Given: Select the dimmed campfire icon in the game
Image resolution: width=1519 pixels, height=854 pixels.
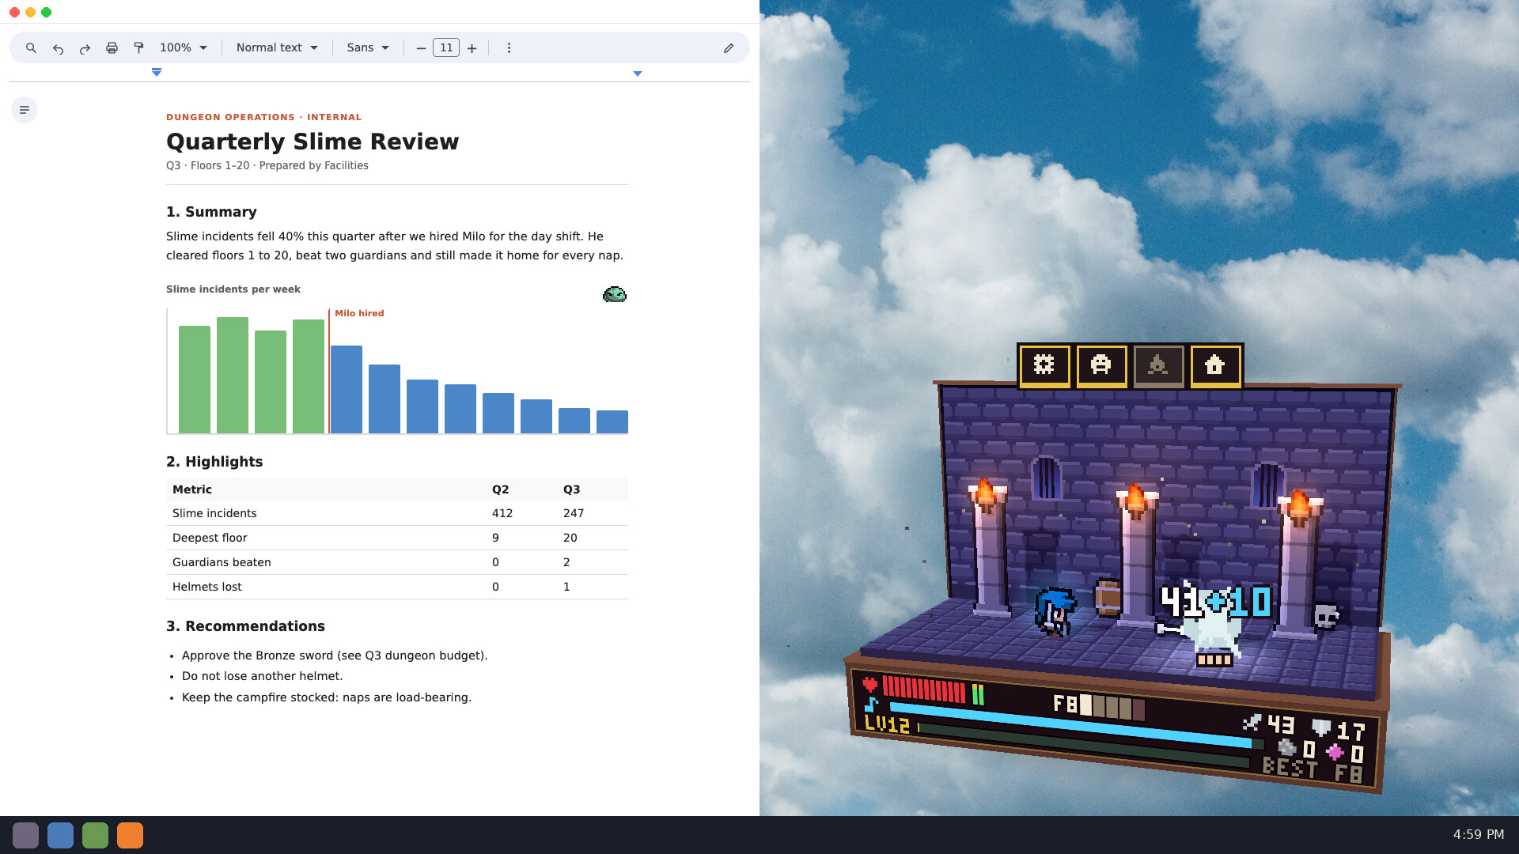Looking at the screenshot, I should (1158, 365).
